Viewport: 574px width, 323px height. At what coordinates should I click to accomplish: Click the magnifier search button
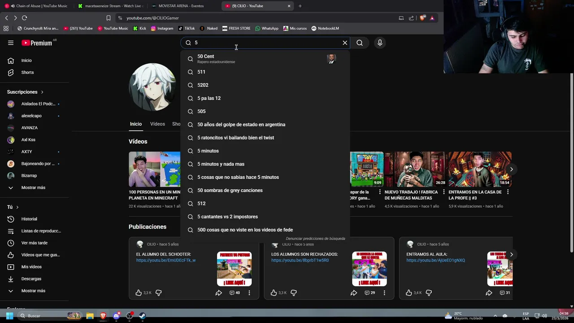[x=360, y=43]
